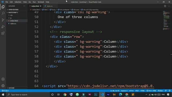The image size is (172, 97).
Task: Open the Go menu
Action: pyautogui.click(x=30, y=2)
